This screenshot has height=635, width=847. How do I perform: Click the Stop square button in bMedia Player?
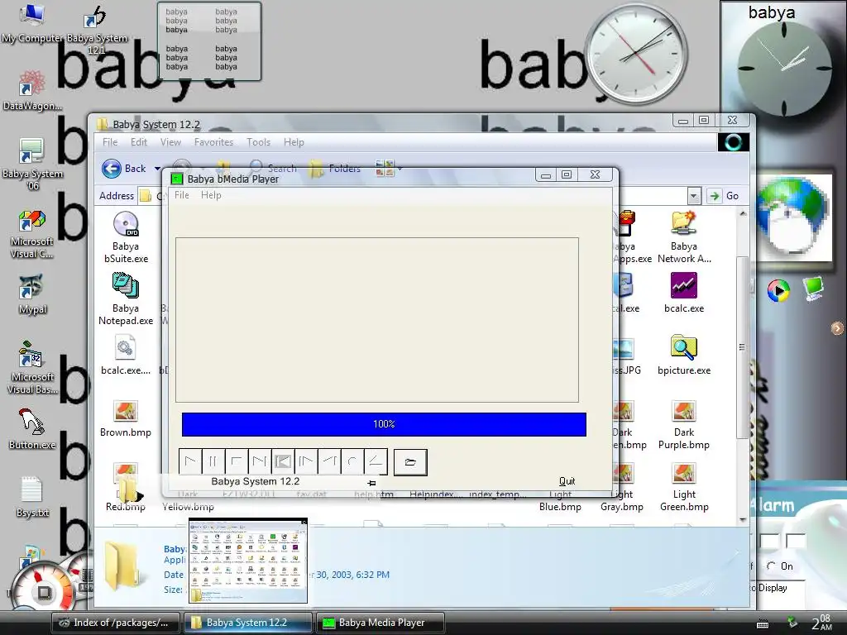[x=236, y=461]
